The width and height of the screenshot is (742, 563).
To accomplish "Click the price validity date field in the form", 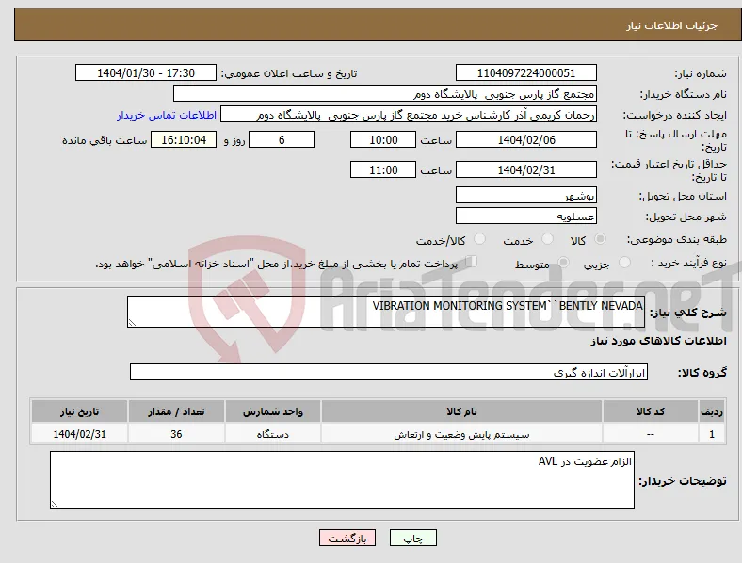I will tap(525, 169).
